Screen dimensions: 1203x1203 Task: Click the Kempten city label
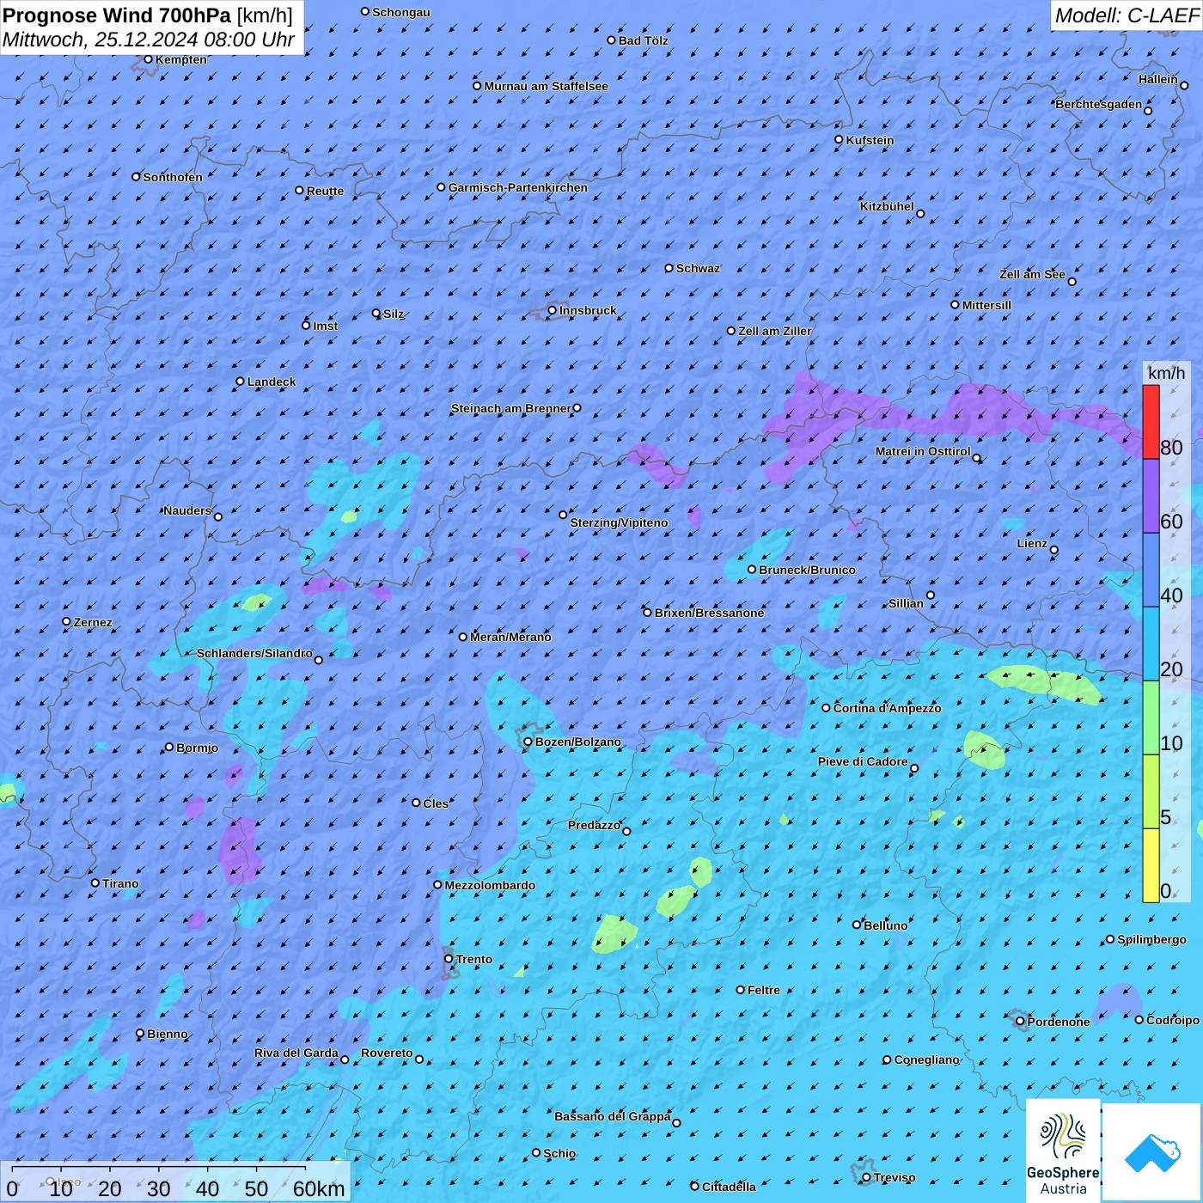point(180,59)
